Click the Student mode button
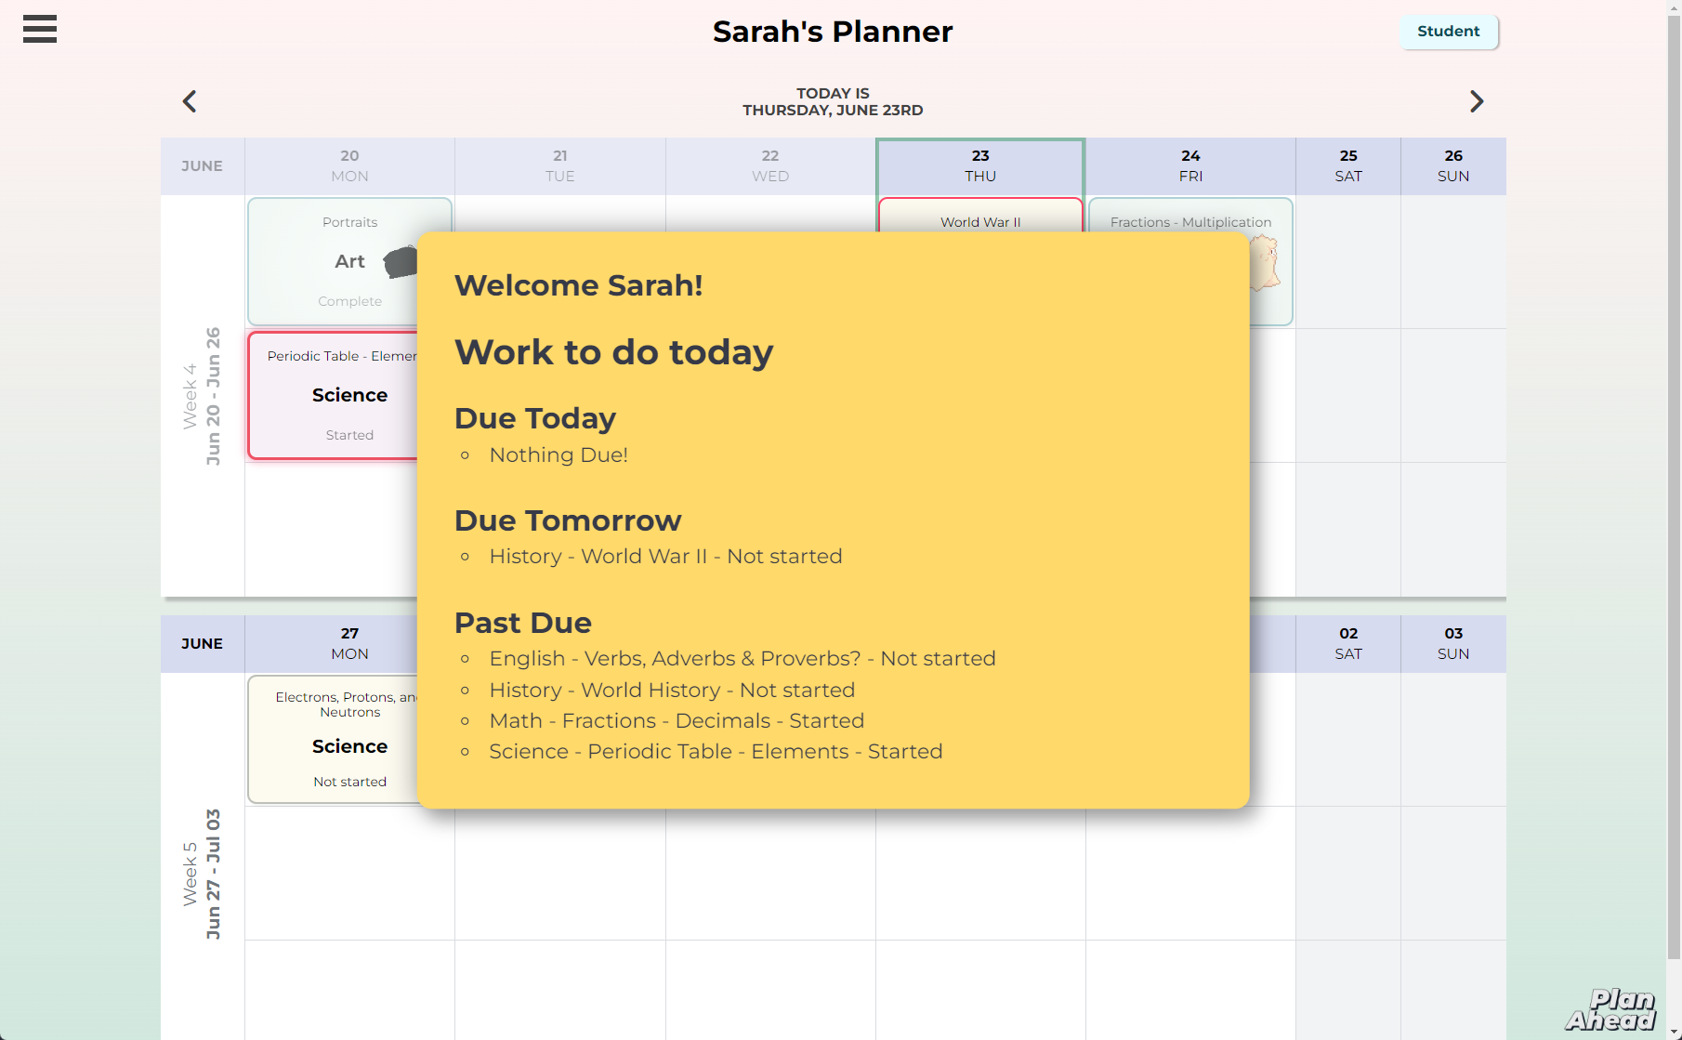 coord(1447,31)
